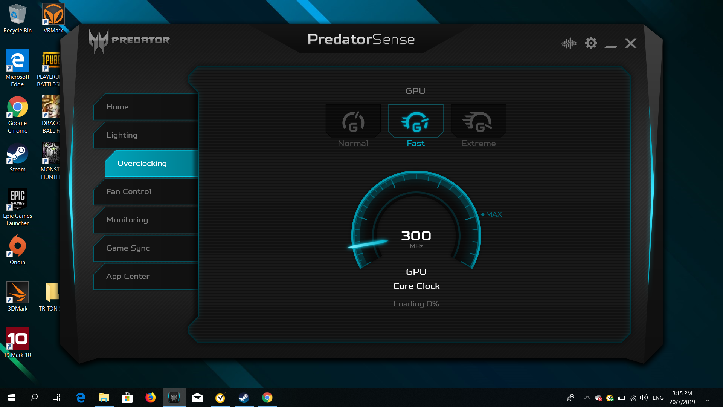Open the Monitoring section

click(146, 220)
